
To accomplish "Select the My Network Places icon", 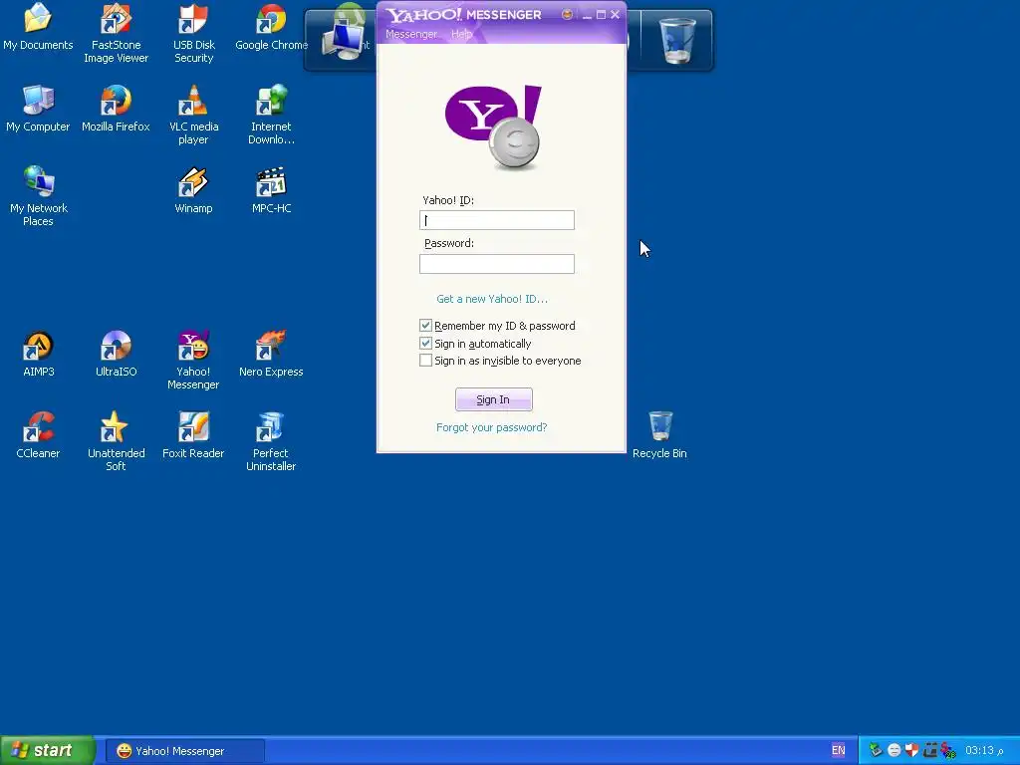I will click(x=38, y=196).
